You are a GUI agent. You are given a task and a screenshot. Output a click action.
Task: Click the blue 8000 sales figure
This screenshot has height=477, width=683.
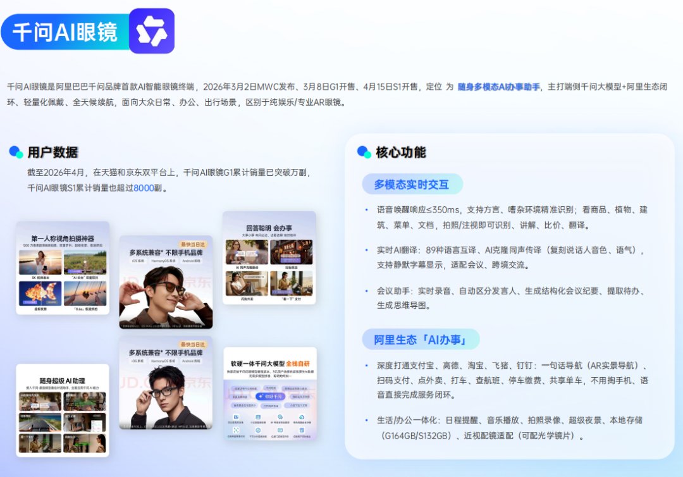click(144, 188)
